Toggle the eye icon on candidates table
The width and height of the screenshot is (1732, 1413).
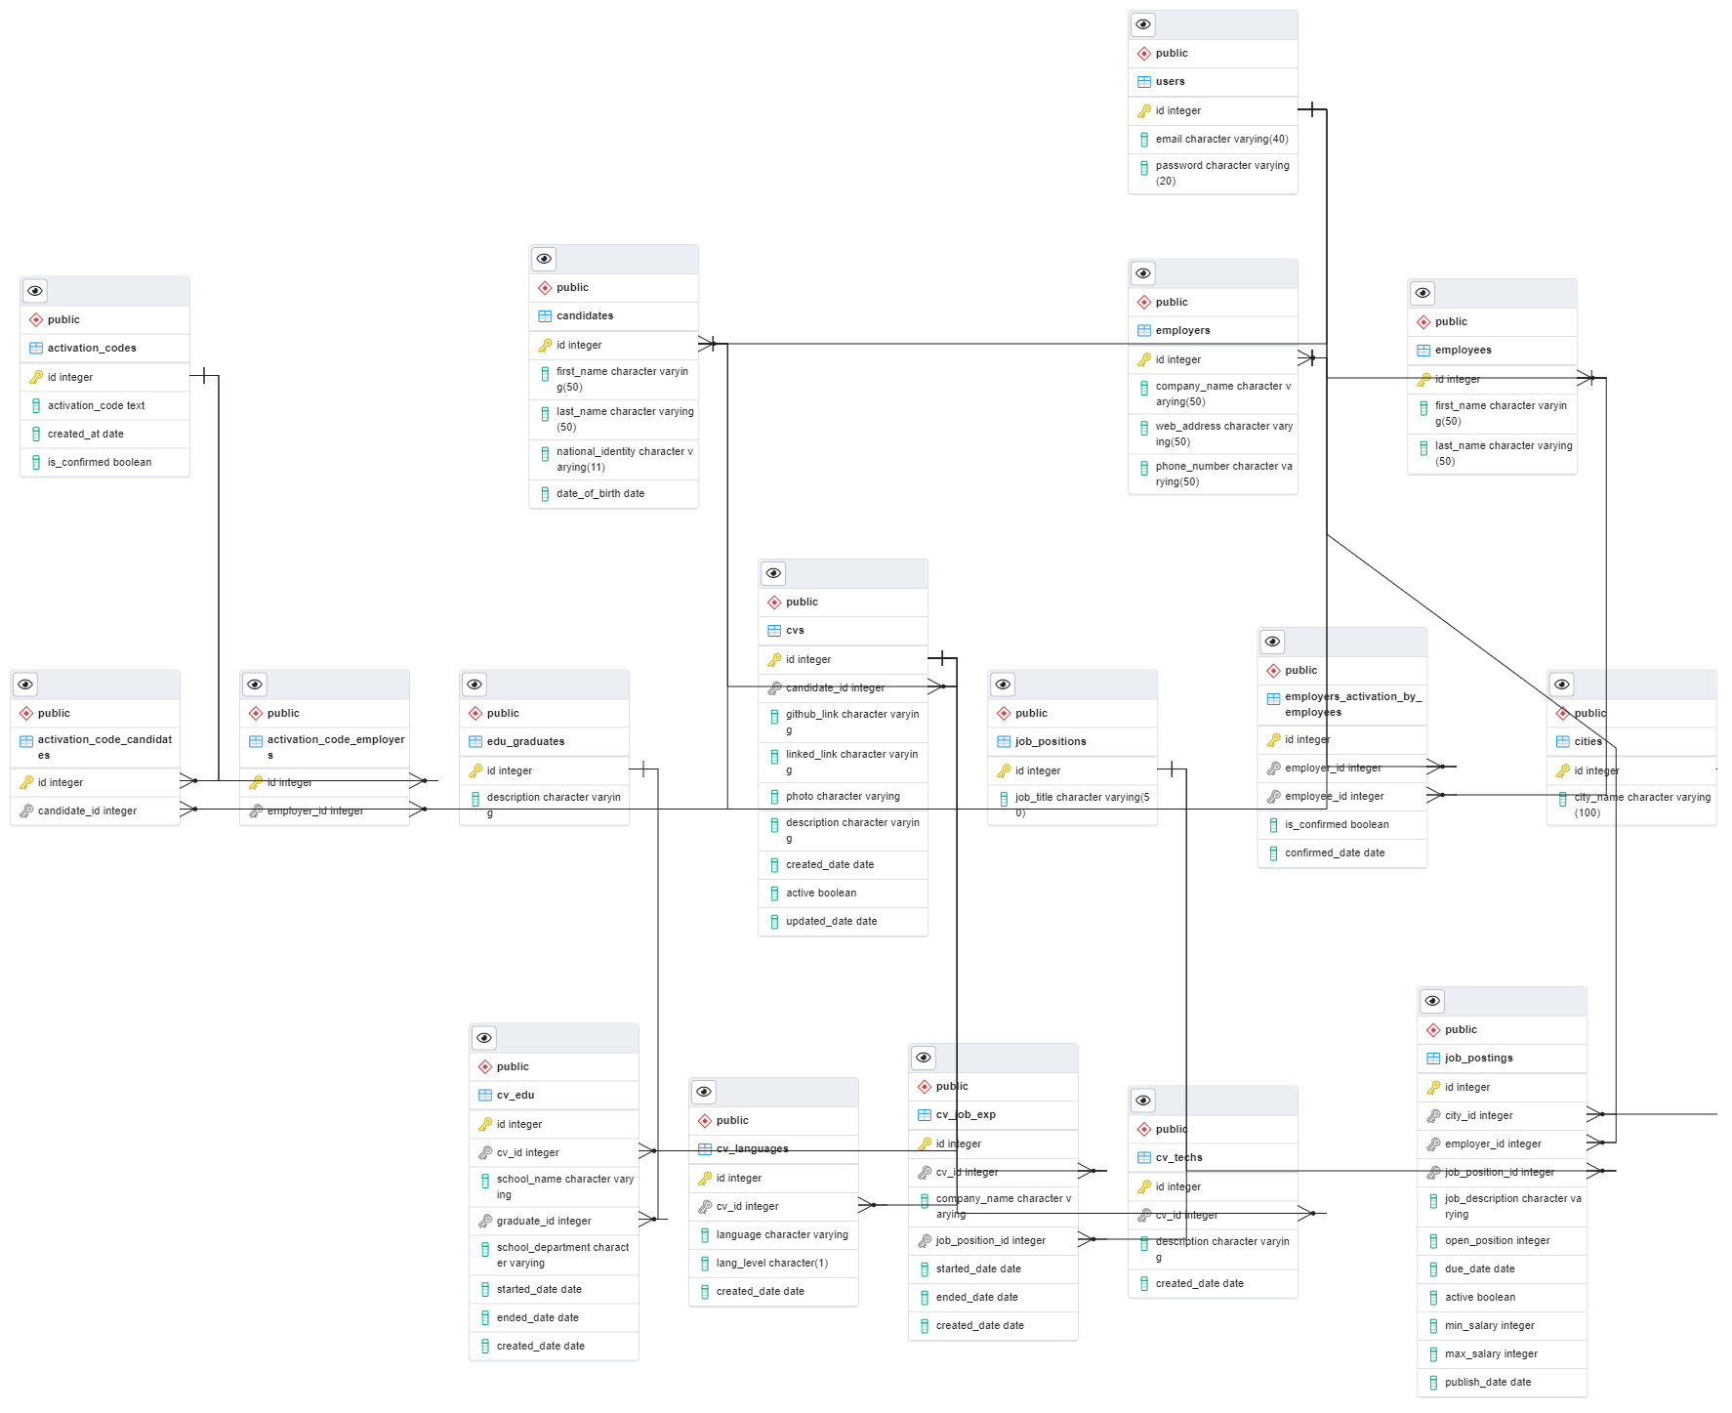(x=544, y=259)
